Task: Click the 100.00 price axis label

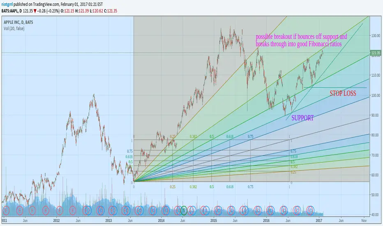Action: [x=376, y=95]
